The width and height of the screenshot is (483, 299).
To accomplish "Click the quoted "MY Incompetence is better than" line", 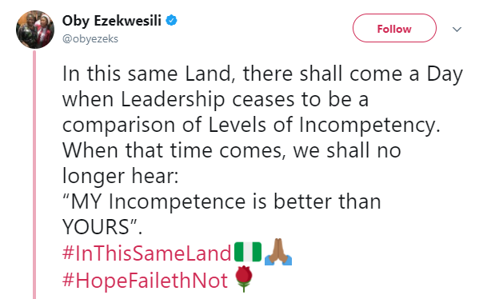I will click(222, 201).
